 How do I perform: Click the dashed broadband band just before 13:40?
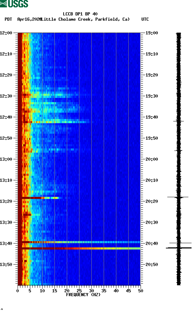pos(81,242)
